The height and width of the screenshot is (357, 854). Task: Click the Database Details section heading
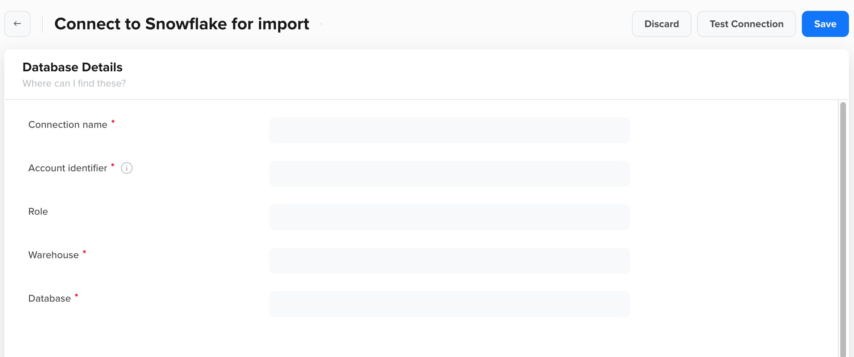tap(72, 67)
